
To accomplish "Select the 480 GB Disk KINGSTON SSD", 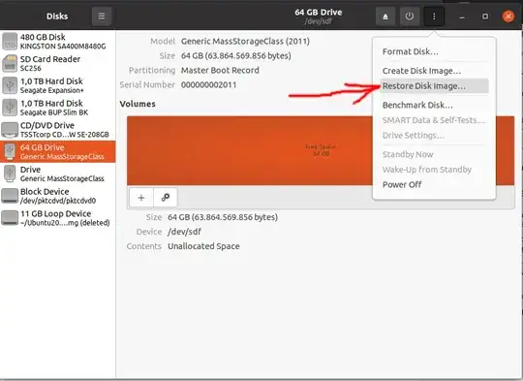I will coord(58,41).
